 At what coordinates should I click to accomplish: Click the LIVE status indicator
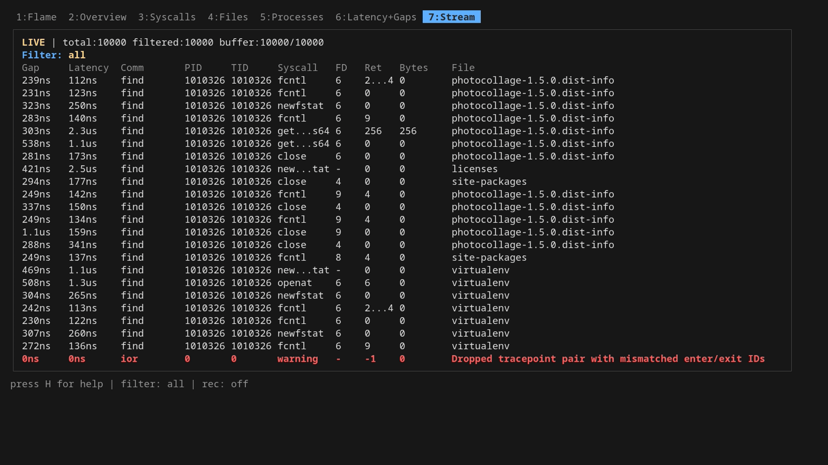point(33,42)
